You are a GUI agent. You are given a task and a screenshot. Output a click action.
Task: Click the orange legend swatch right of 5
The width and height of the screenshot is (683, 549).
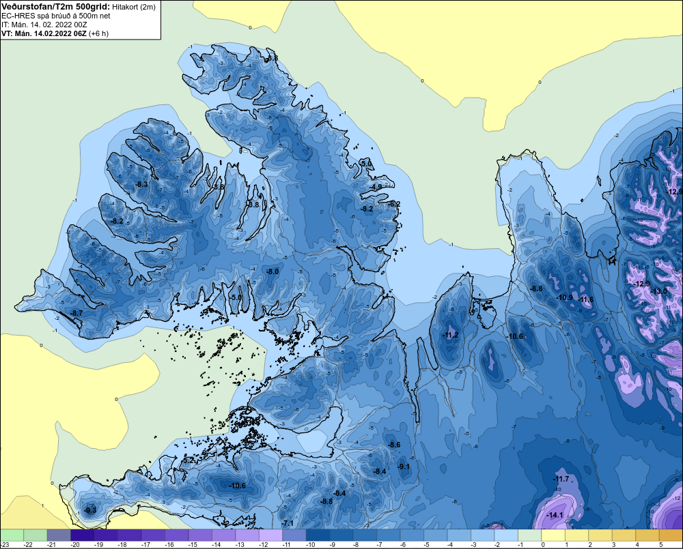(x=671, y=535)
